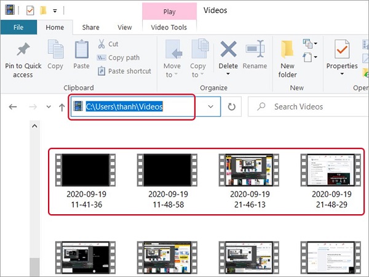
Task: Switch to the Share ribbon tab
Action: [91, 27]
